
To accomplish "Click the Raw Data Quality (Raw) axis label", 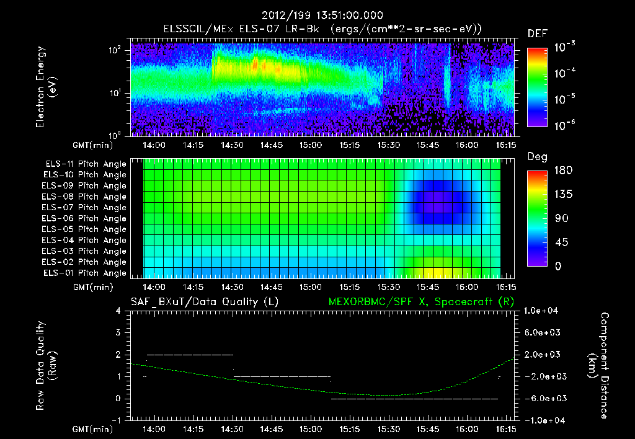I will tap(46, 366).
